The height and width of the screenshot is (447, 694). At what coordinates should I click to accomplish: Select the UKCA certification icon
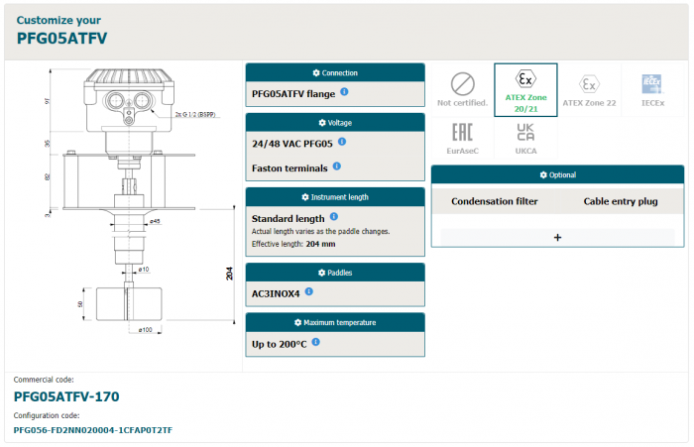pos(525,140)
